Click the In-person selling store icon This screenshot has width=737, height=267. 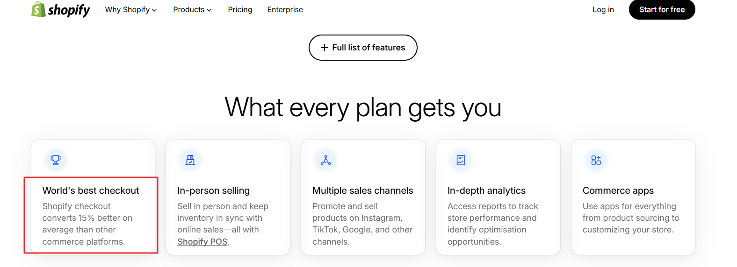(x=190, y=160)
